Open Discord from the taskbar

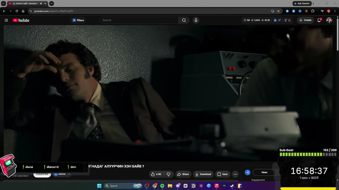coord(178,186)
